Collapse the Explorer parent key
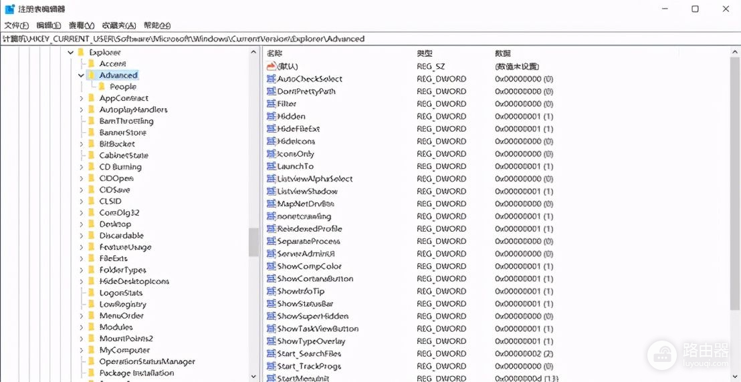741x382 pixels. (x=70, y=52)
